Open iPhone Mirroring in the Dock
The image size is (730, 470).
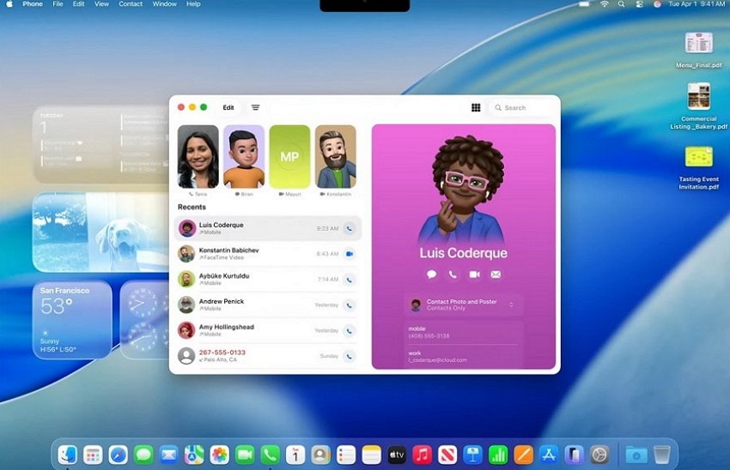pyautogui.click(x=574, y=455)
